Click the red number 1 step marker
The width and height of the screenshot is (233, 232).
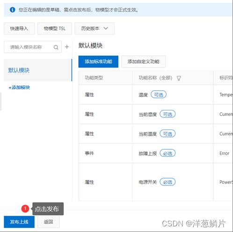(x=25, y=209)
